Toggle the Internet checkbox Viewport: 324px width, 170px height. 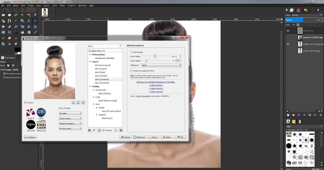104,130
